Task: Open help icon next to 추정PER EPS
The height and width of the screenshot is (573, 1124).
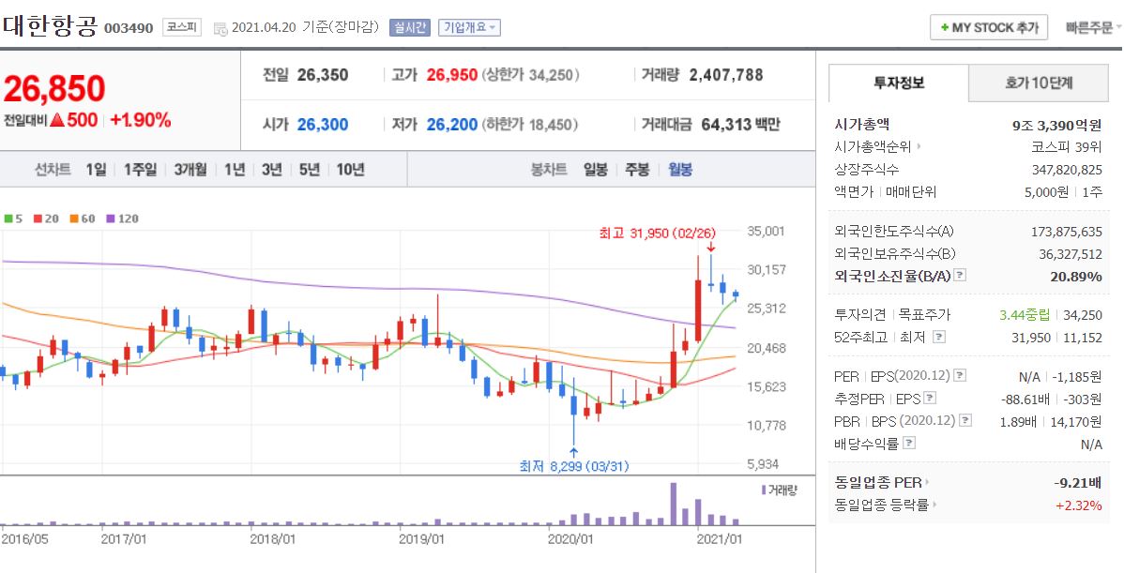Action: coord(930,399)
